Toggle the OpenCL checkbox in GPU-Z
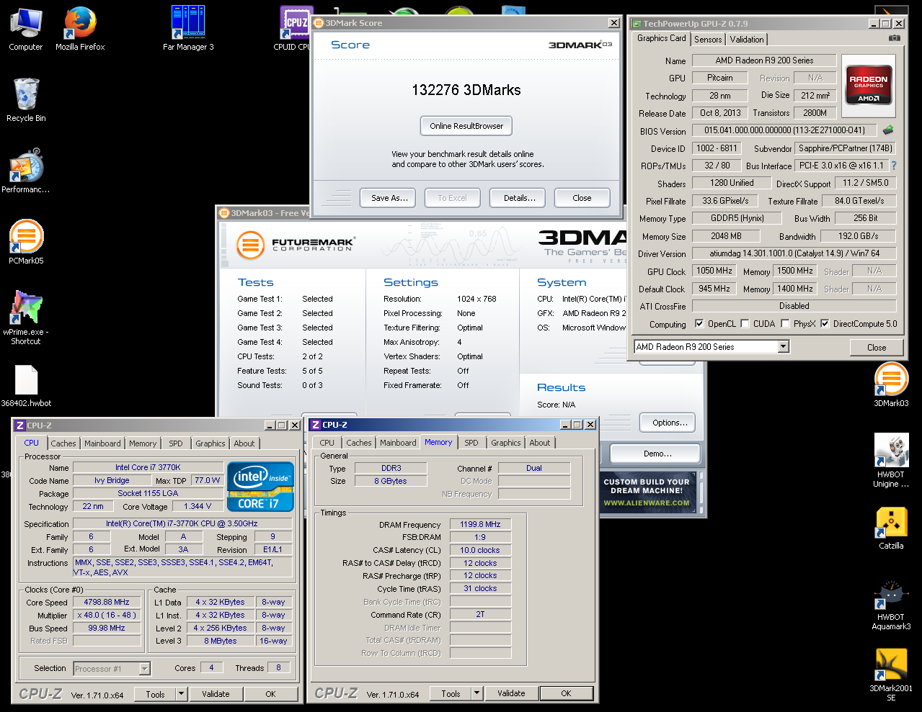Viewport: 922px width, 712px height. 699,324
